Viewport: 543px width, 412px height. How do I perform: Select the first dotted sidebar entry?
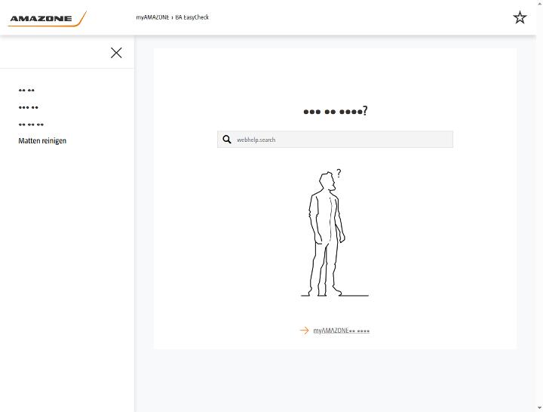coord(26,91)
